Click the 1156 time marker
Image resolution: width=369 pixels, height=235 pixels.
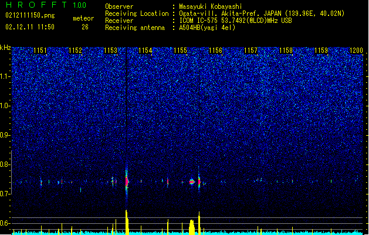[215, 51]
